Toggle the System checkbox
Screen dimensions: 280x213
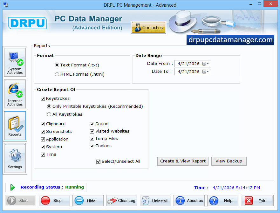pyautogui.click(x=43, y=147)
